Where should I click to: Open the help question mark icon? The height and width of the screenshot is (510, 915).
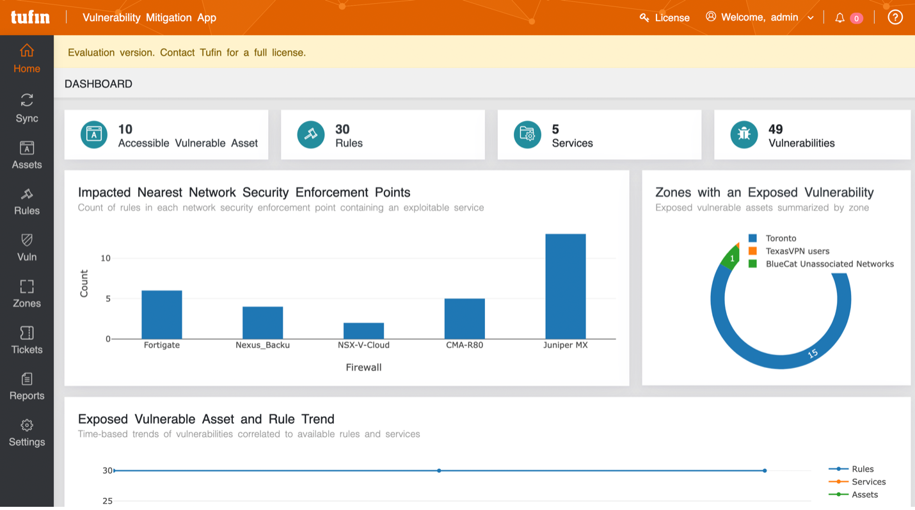tap(895, 17)
